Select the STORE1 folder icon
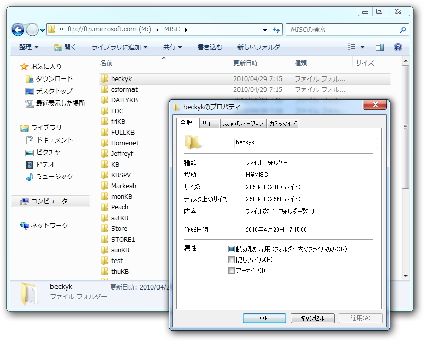Viewport: 424px width, 341px height. (104, 239)
